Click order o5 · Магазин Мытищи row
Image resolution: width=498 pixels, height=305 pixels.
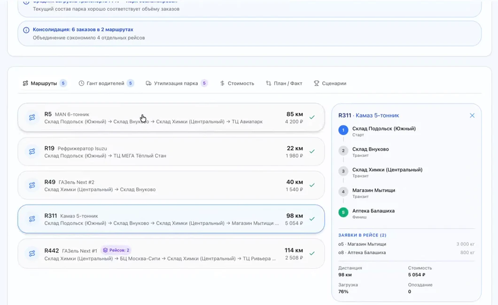pyautogui.click(x=406, y=244)
